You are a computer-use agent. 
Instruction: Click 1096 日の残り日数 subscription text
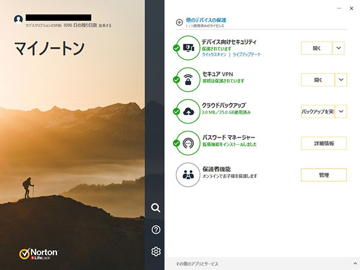[x=80, y=25]
